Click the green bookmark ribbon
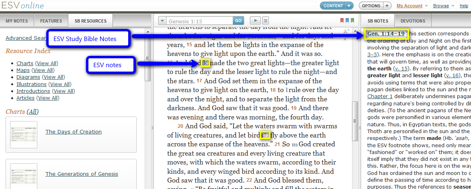Viewport: 471px width, 189px height. 352,21
